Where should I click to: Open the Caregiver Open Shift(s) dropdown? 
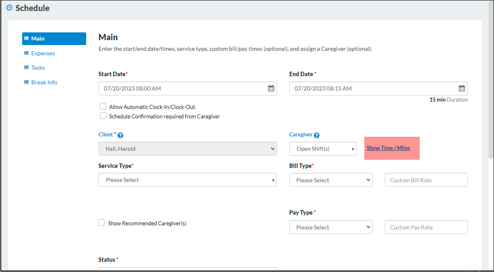pyautogui.click(x=322, y=149)
